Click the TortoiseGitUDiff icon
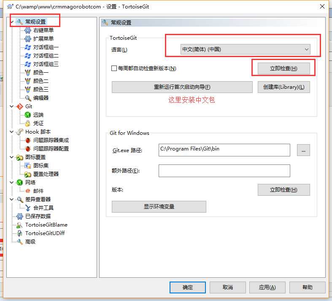Screen dimensions: 332x301 pyautogui.click(x=19, y=233)
